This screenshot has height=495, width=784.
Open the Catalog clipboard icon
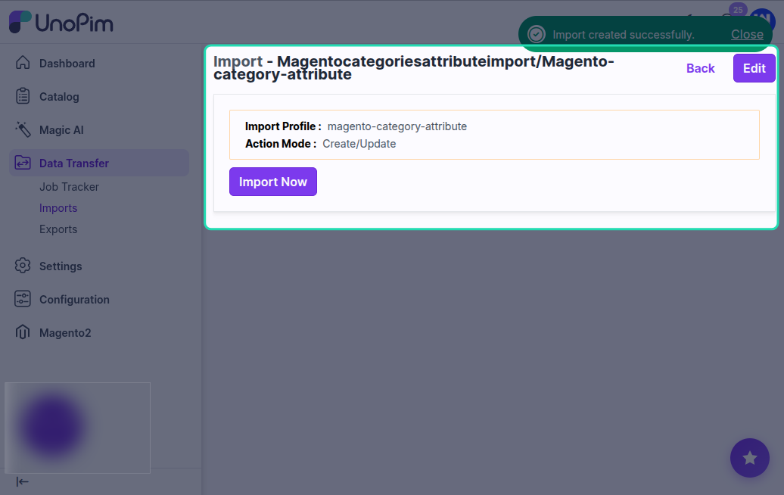[x=23, y=96]
